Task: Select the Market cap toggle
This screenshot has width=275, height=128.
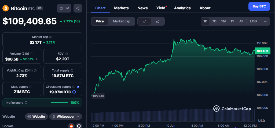Action: click(122, 21)
